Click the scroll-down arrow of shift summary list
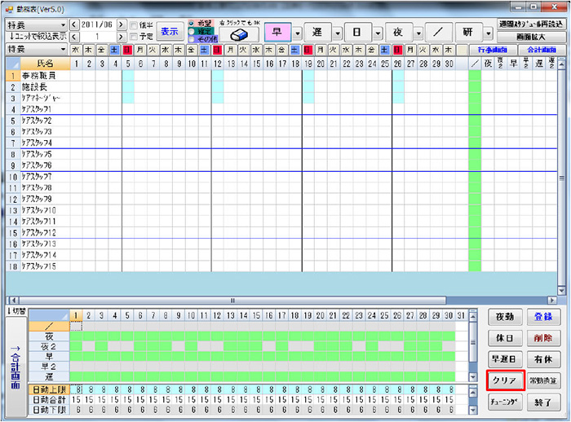This screenshot has width=571, height=422. pyautogui.click(x=472, y=377)
